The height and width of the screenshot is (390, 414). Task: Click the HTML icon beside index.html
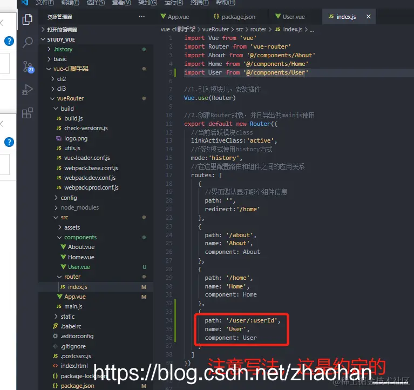point(55,366)
